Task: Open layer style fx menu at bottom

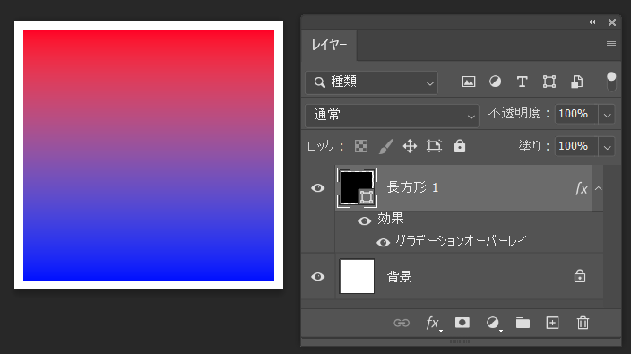Action: coord(434,323)
